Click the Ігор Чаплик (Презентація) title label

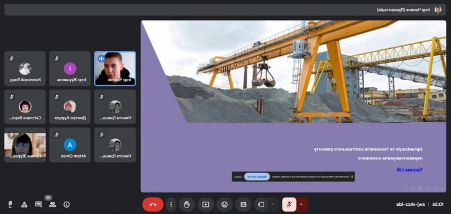click(x=403, y=10)
